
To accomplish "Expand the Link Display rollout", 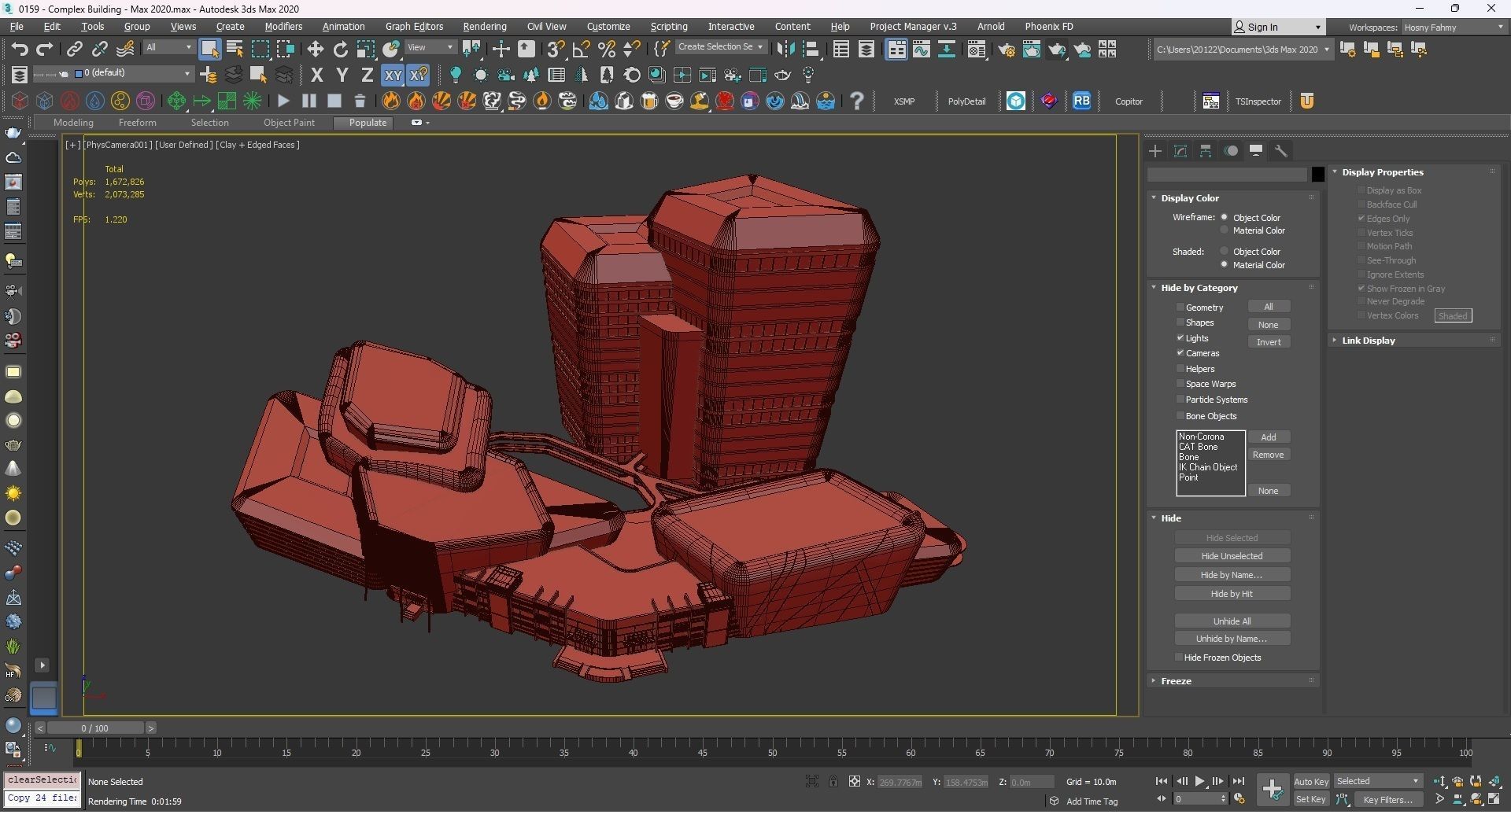I will tap(1368, 341).
